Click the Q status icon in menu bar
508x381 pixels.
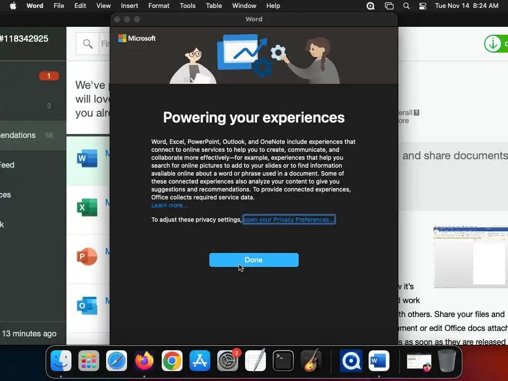coord(371,6)
